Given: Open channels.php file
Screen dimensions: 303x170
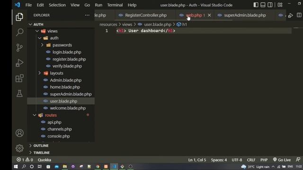Looking at the screenshot, I should pos(60,129).
